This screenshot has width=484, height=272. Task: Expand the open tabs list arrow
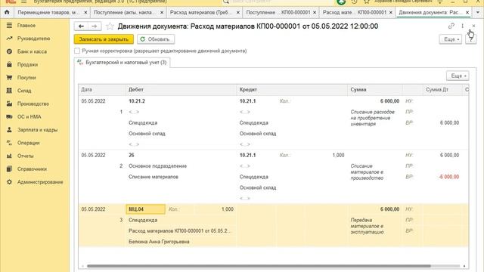[x=478, y=12]
